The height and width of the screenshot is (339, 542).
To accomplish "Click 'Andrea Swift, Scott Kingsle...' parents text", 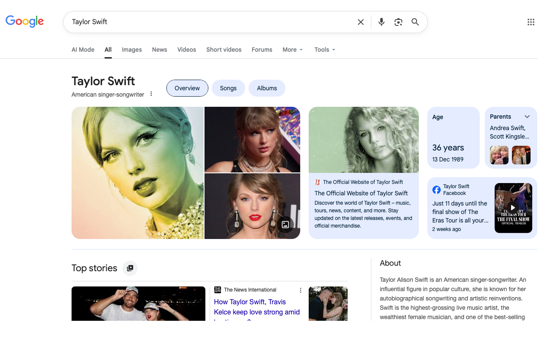I will click(x=510, y=132).
